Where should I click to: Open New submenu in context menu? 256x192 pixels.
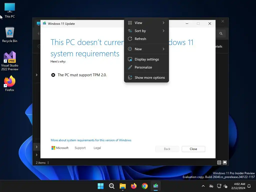146,49
